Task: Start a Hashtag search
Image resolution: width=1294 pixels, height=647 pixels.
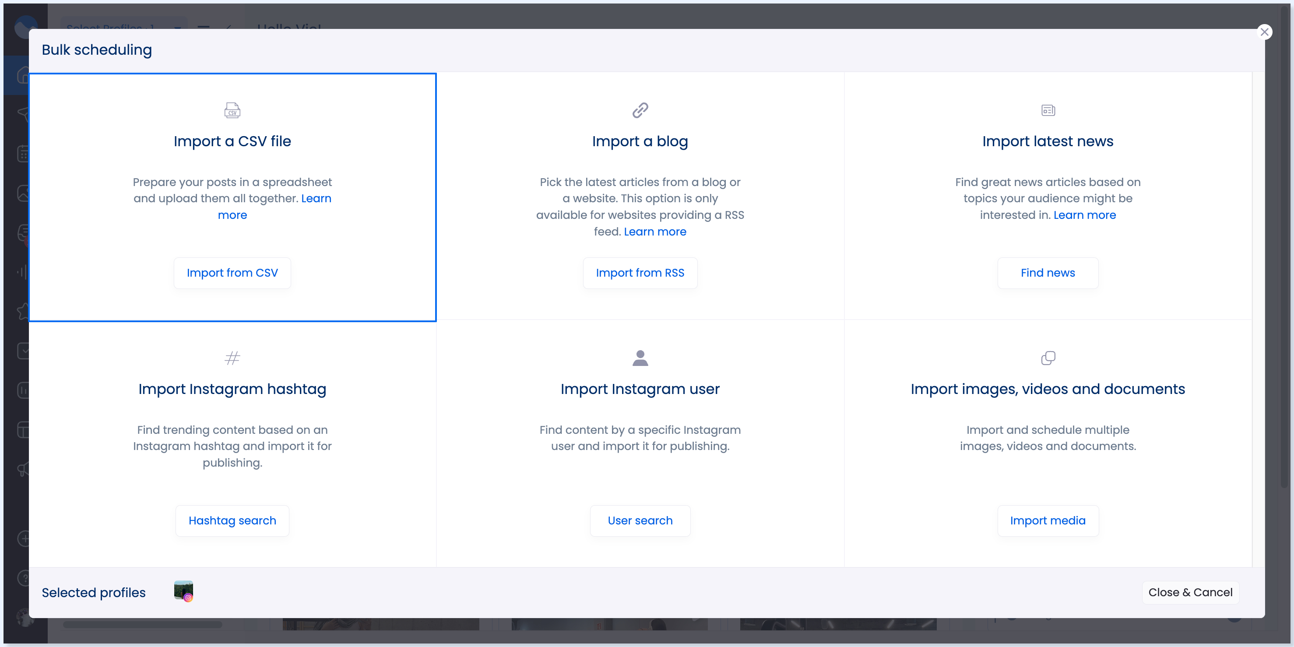Action: pyautogui.click(x=232, y=520)
